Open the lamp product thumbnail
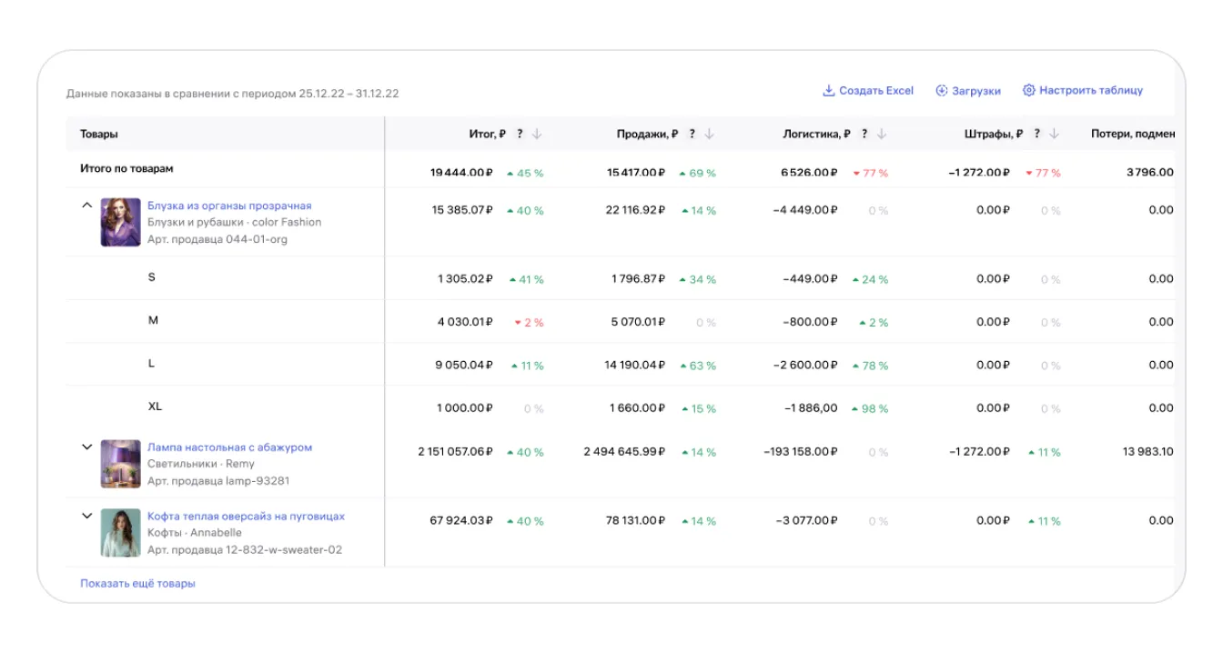The height and width of the screenshot is (653, 1223). coord(120,464)
